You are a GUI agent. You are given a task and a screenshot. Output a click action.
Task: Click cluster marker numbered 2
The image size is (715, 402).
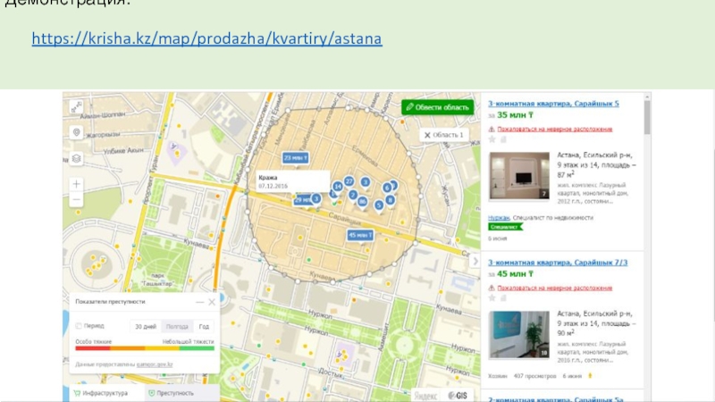point(352,195)
